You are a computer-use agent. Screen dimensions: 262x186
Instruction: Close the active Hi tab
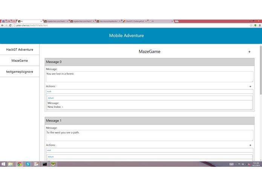pos(41,21)
